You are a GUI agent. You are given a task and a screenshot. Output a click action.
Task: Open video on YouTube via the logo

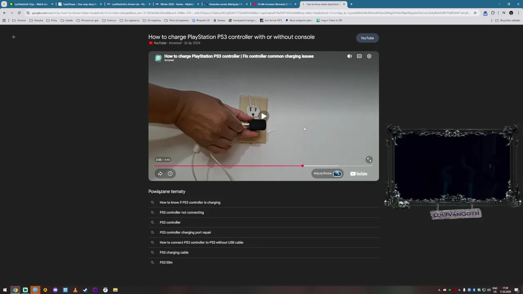359,174
